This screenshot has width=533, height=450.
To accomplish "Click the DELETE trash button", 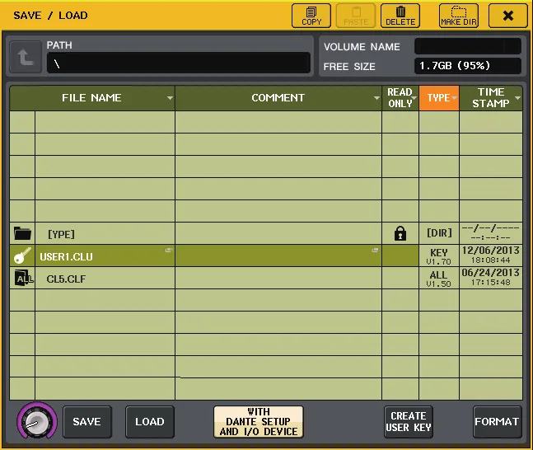I will point(400,16).
